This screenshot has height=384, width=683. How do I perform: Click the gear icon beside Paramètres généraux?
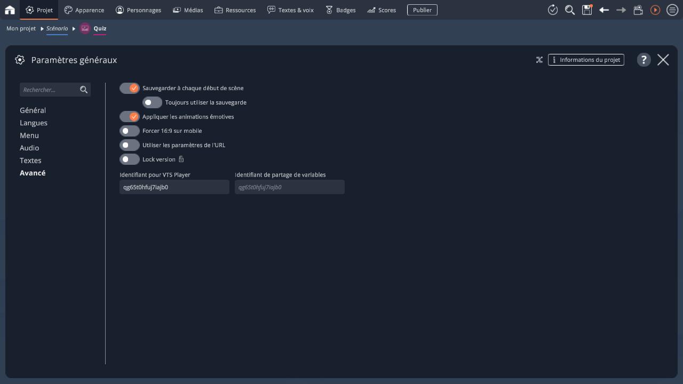point(20,60)
